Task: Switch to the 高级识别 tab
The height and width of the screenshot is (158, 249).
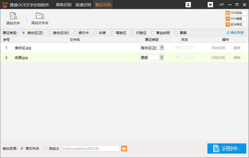Action: point(63,5)
